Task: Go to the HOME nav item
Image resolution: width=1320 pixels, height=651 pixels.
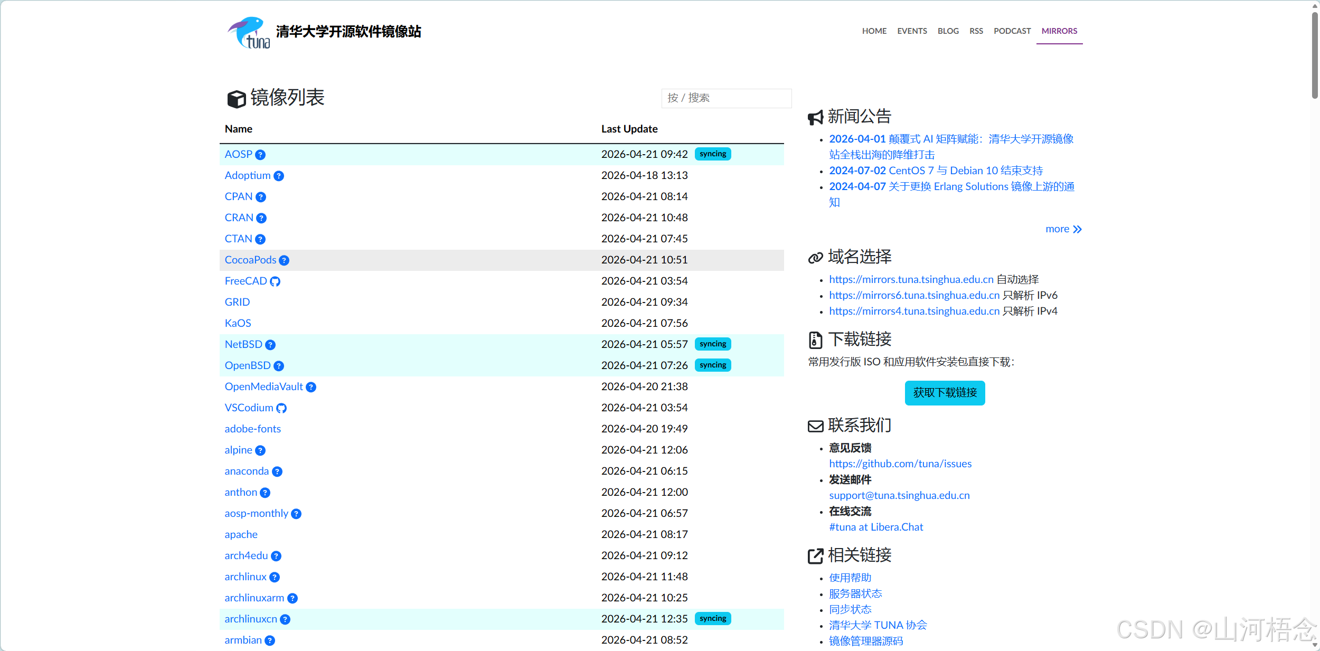Action: pos(874,31)
